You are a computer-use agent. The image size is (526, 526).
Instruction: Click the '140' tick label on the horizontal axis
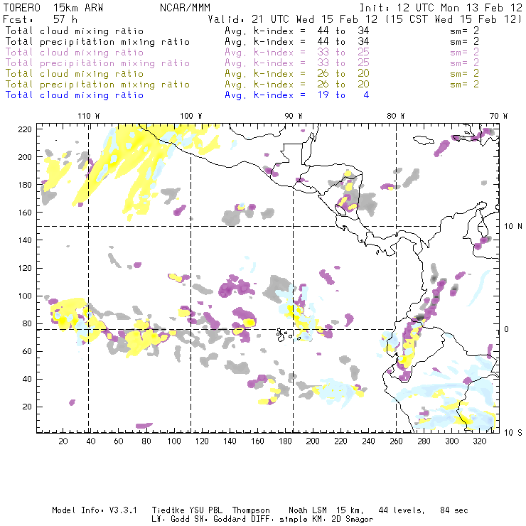click(x=230, y=441)
